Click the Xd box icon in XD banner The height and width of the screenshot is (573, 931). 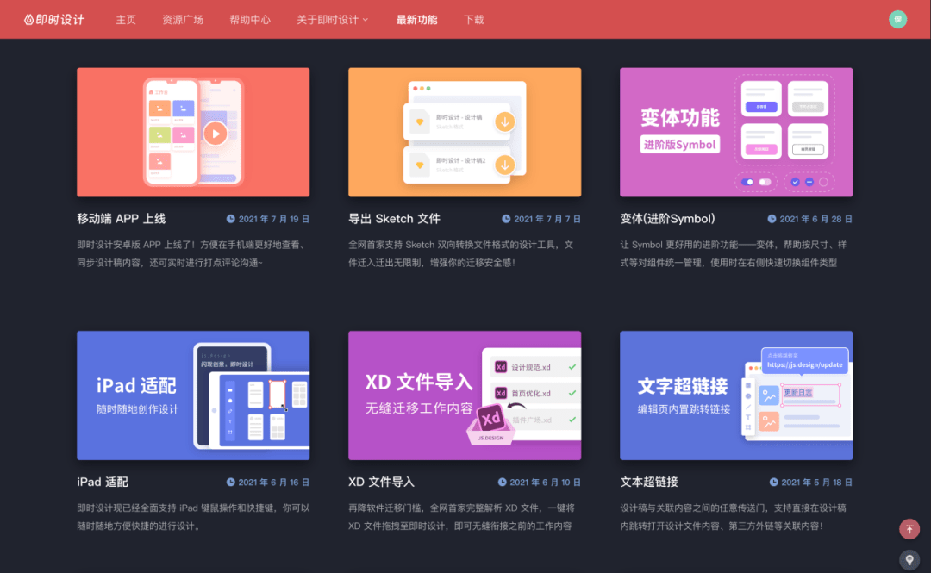click(490, 424)
